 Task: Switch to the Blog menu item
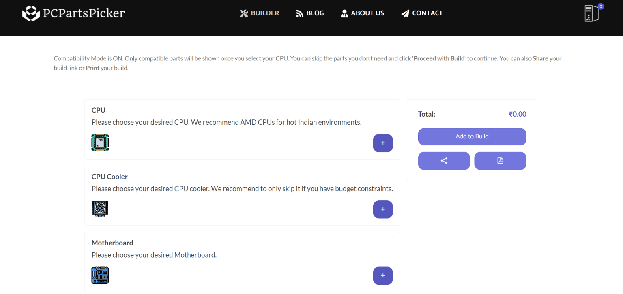[x=315, y=13]
